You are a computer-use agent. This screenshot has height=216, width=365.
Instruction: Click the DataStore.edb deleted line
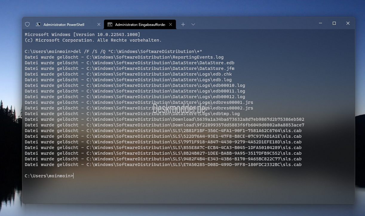pyautogui.click(x=130, y=63)
